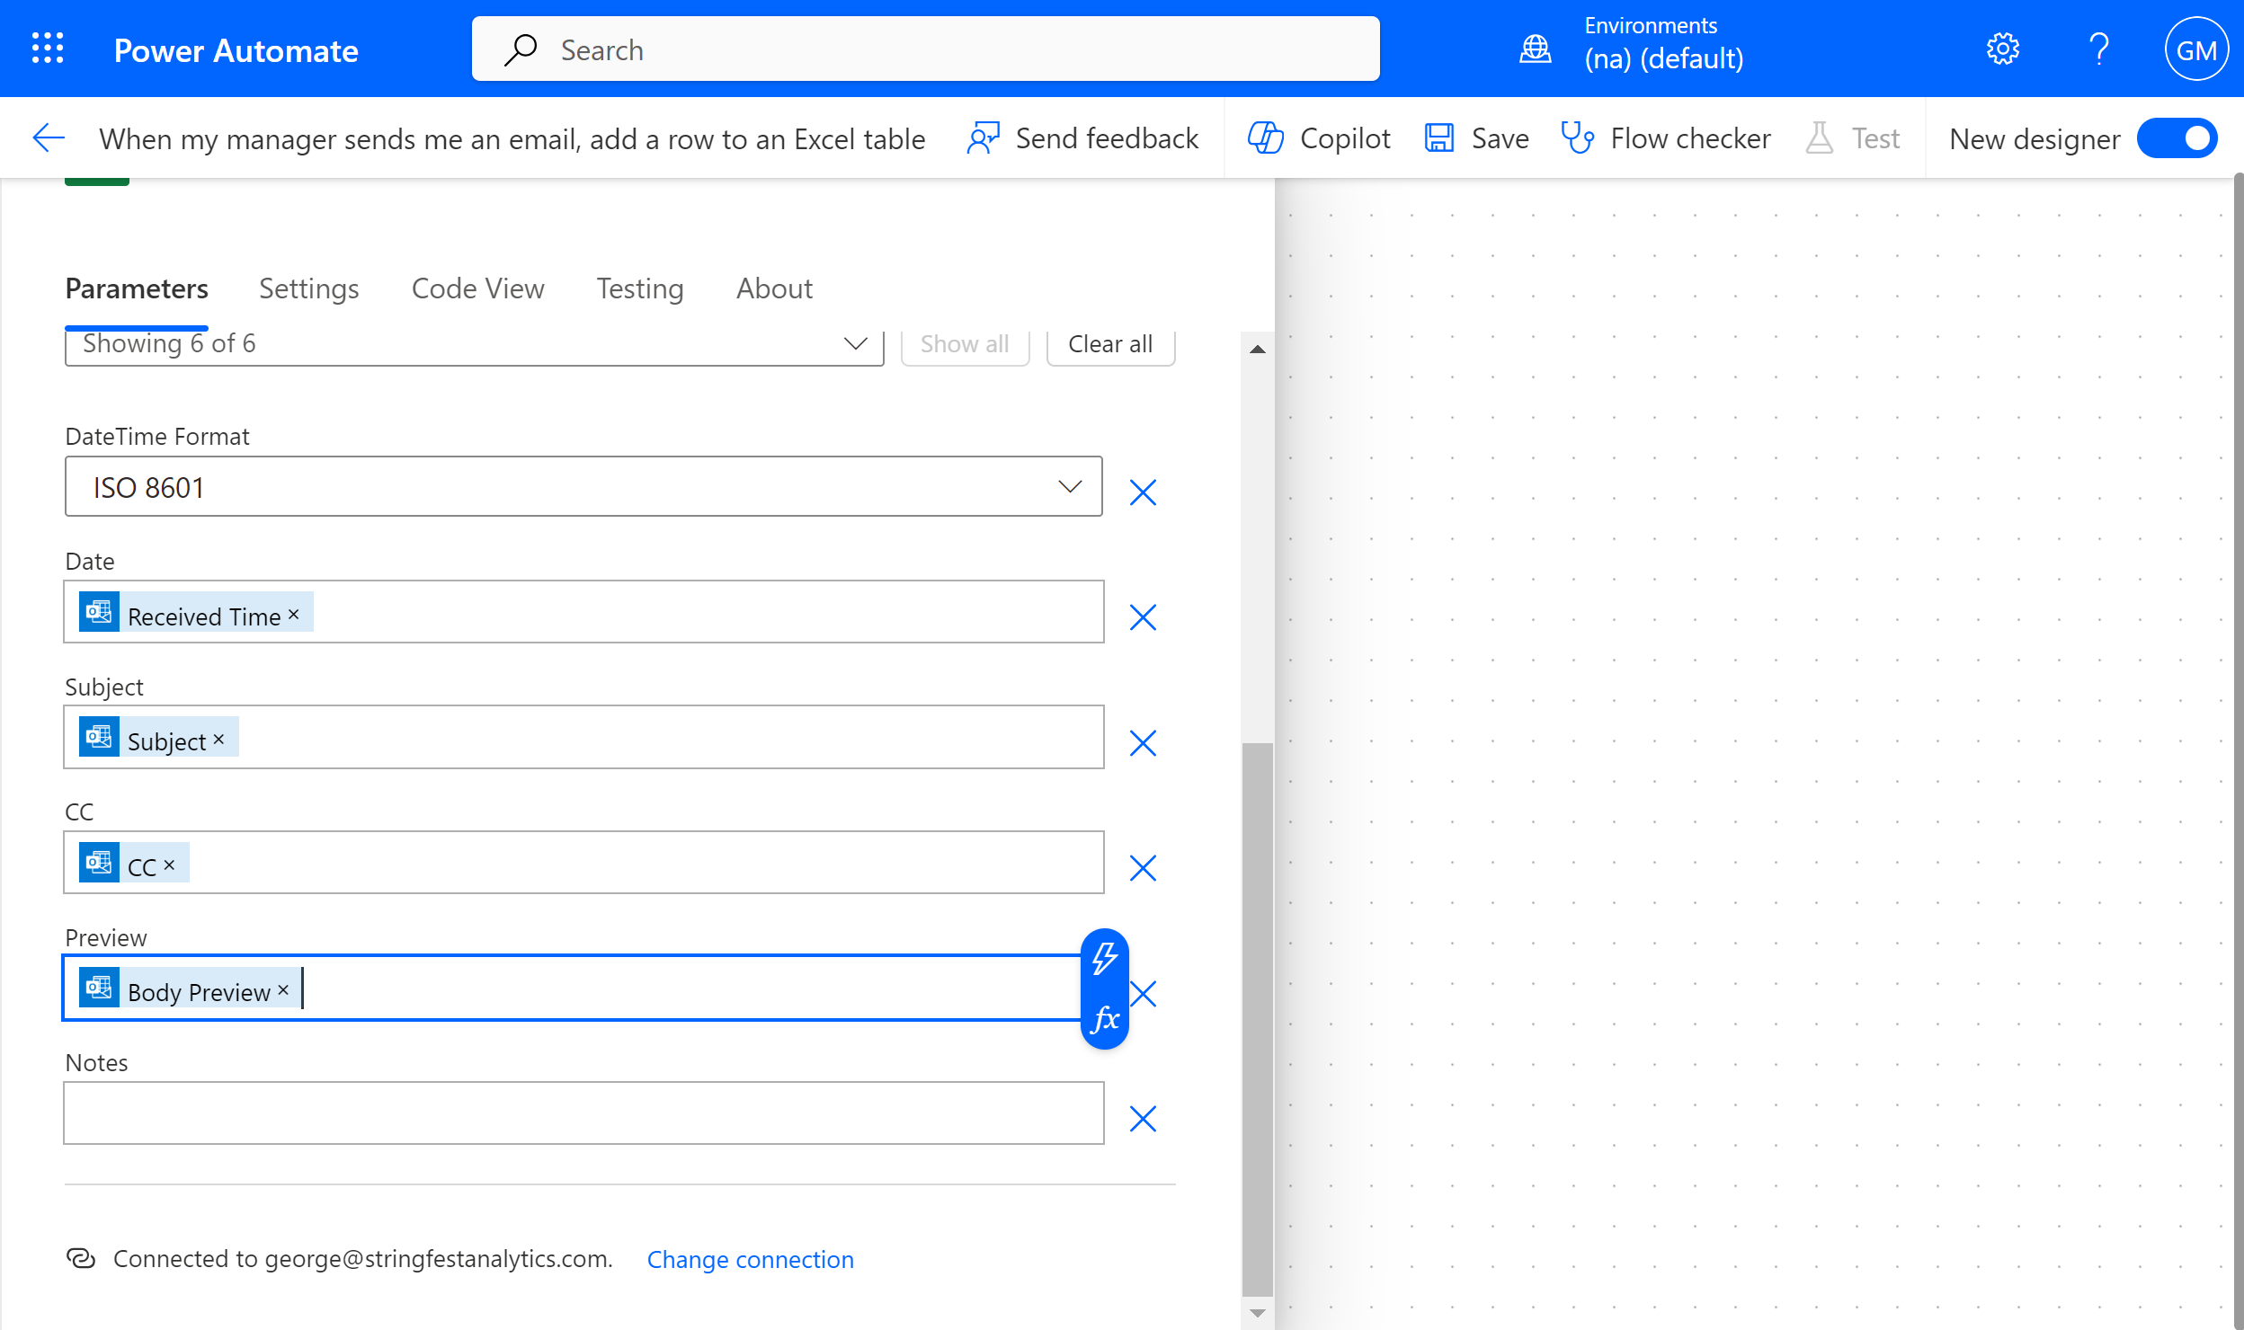Run the Flow checker
2244x1330 pixels.
[x=1666, y=138]
